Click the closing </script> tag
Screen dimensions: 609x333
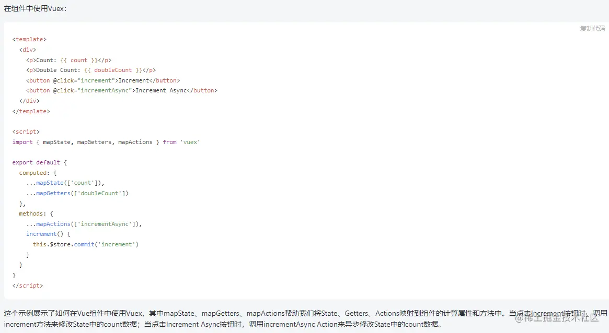(28, 286)
